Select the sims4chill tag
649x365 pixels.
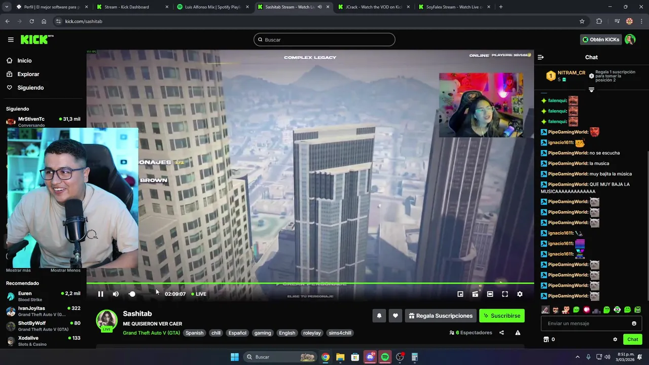coord(340,333)
